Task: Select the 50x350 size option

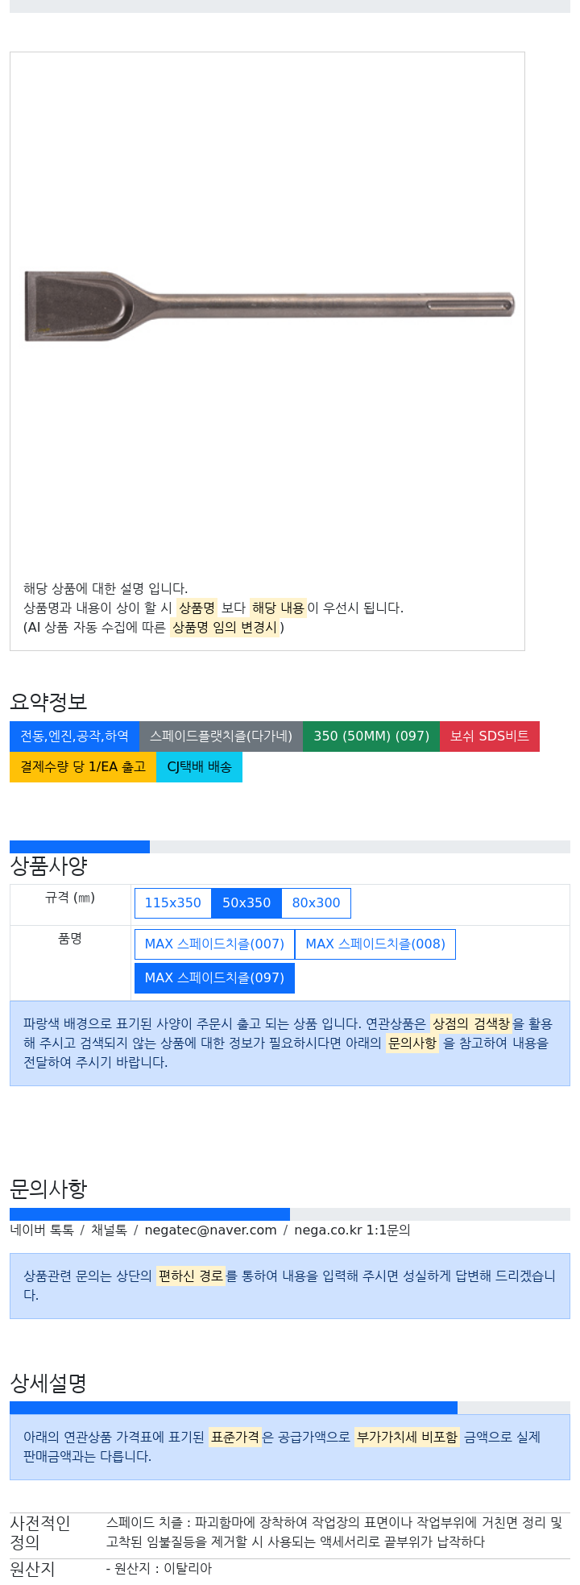Action: pos(246,902)
